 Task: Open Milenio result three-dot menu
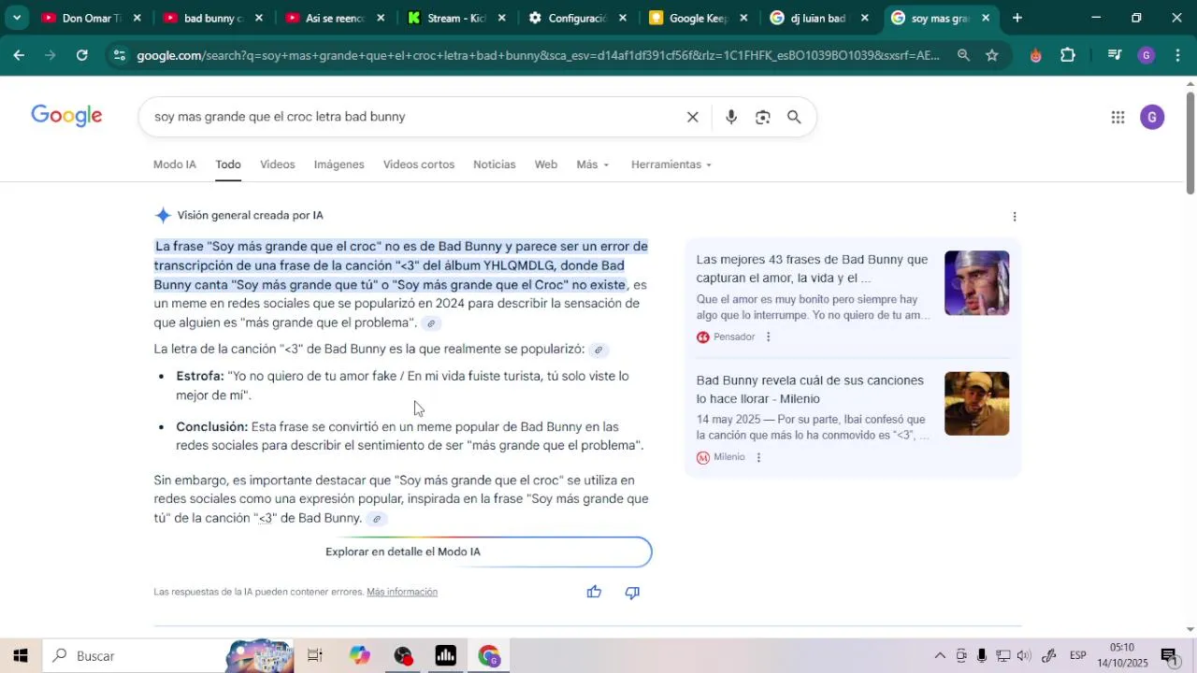(758, 457)
